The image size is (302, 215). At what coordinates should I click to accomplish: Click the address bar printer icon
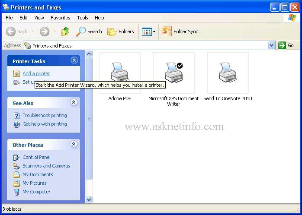pyautogui.click(x=28, y=45)
